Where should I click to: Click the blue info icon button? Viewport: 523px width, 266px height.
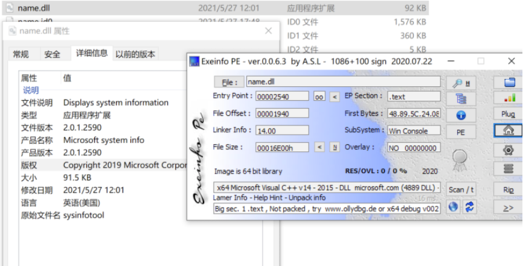pos(461,115)
